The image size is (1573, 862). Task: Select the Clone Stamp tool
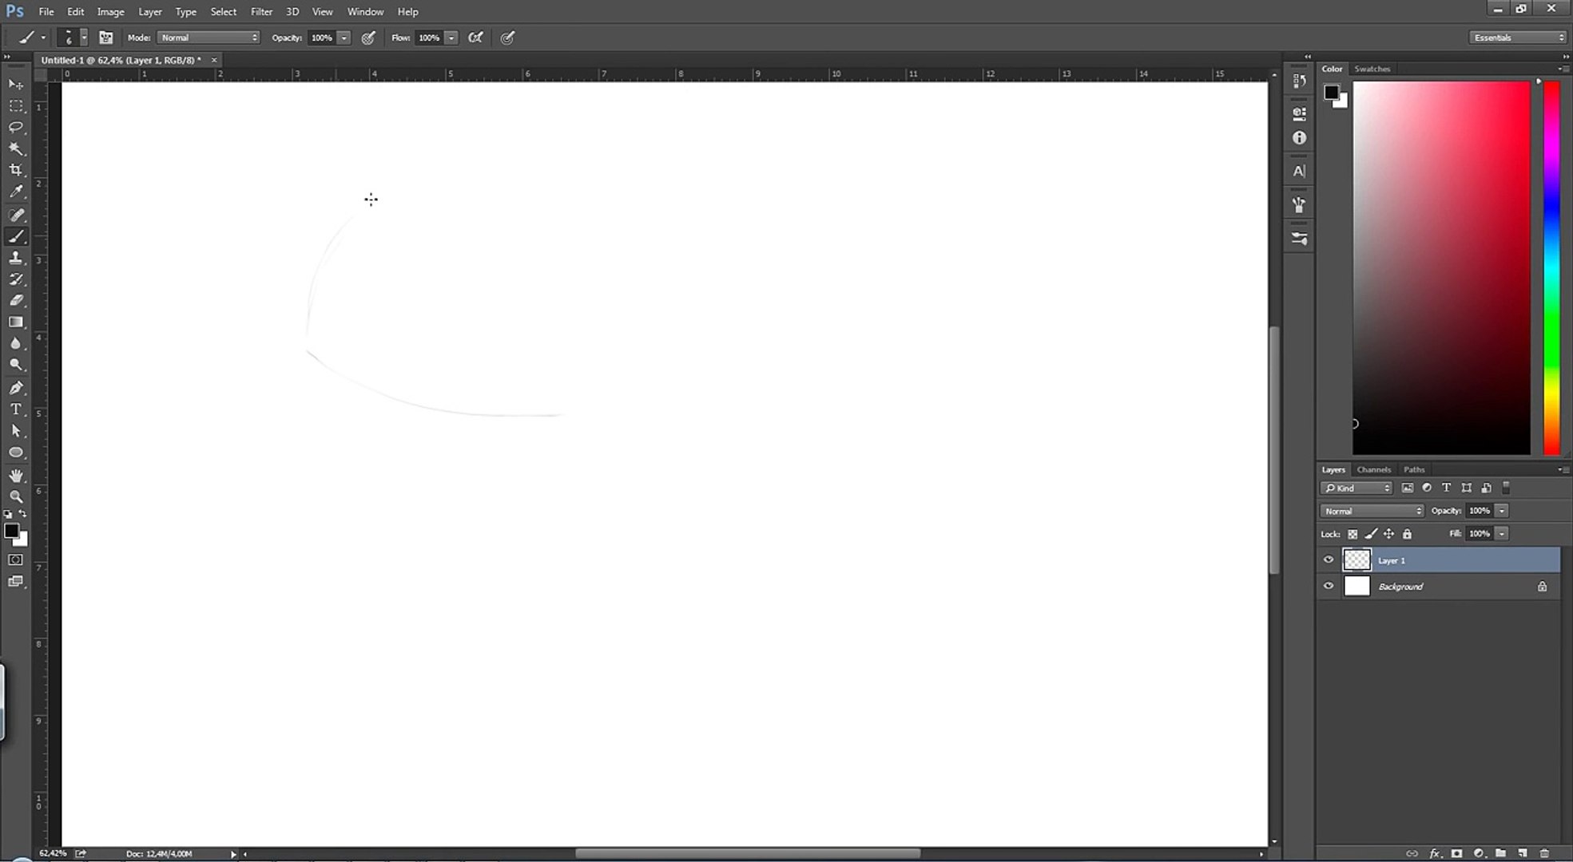[16, 258]
